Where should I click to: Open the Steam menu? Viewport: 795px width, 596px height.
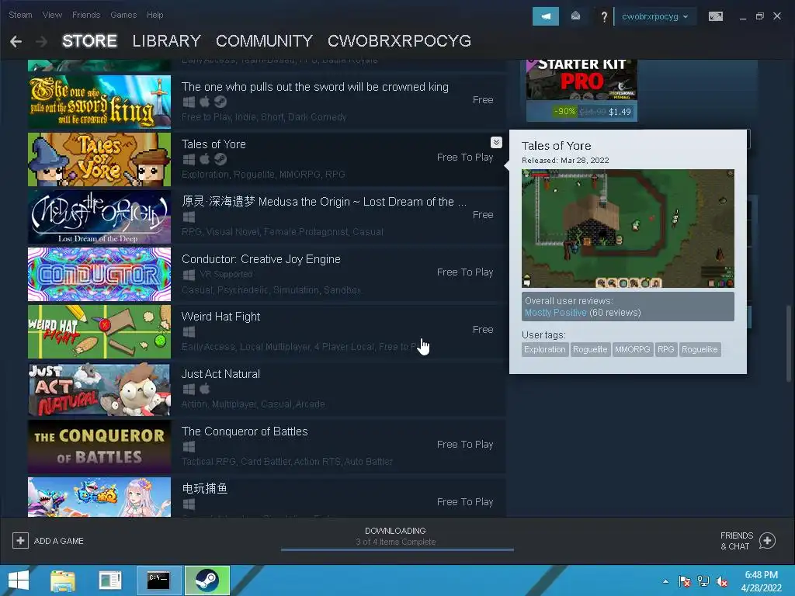pos(20,15)
